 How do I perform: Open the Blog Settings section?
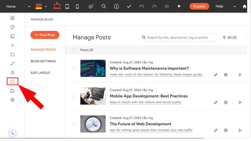[x=43, y=61]
